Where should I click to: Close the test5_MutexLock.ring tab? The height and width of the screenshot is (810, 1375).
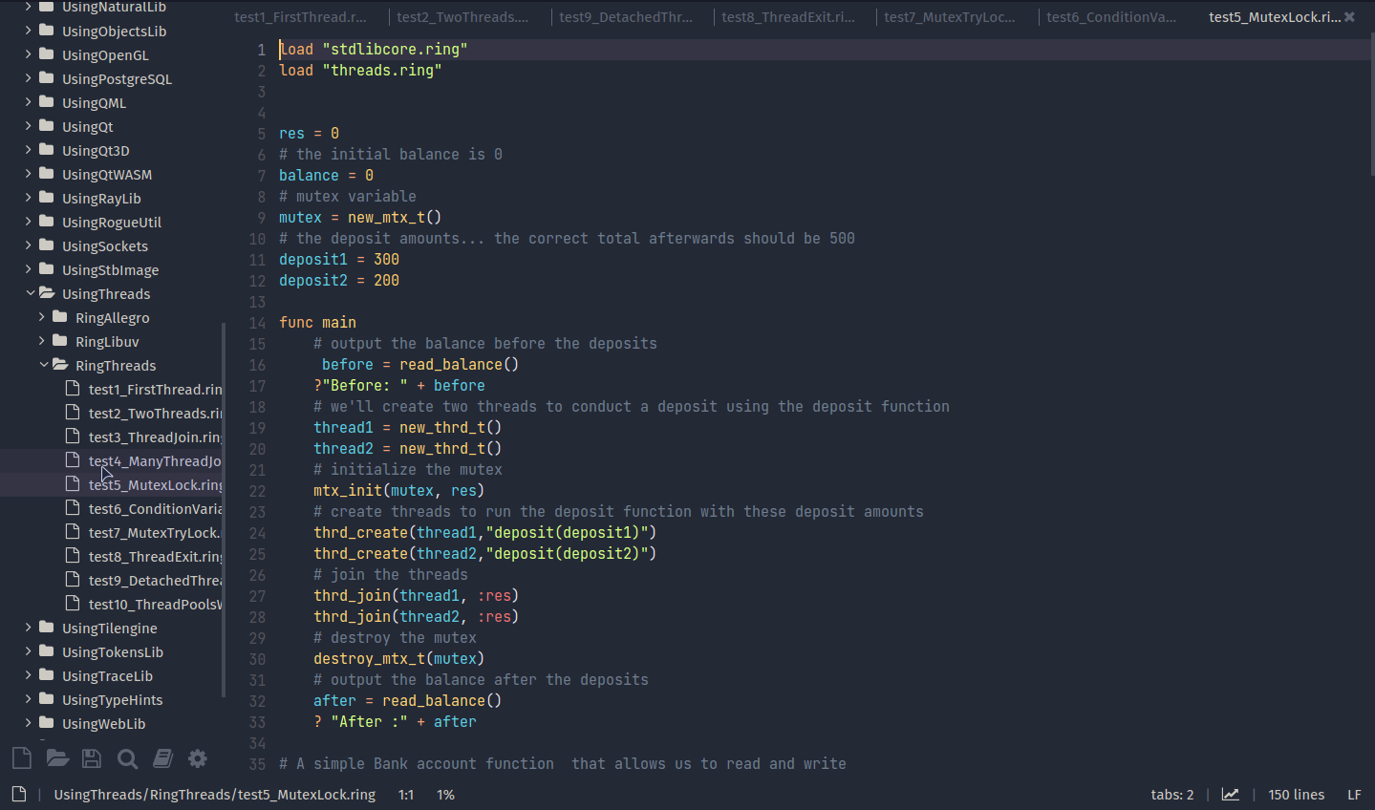click(1349, 17)
